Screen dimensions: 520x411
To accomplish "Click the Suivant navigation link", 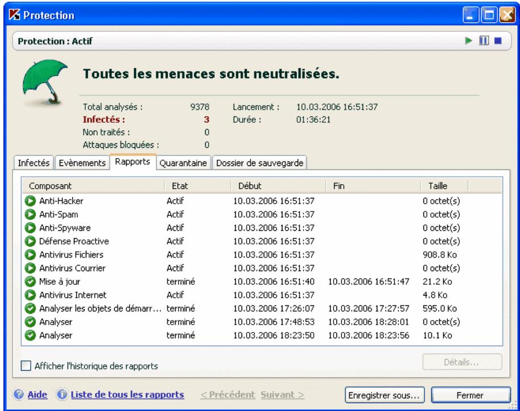I will (x=282, y=395).
